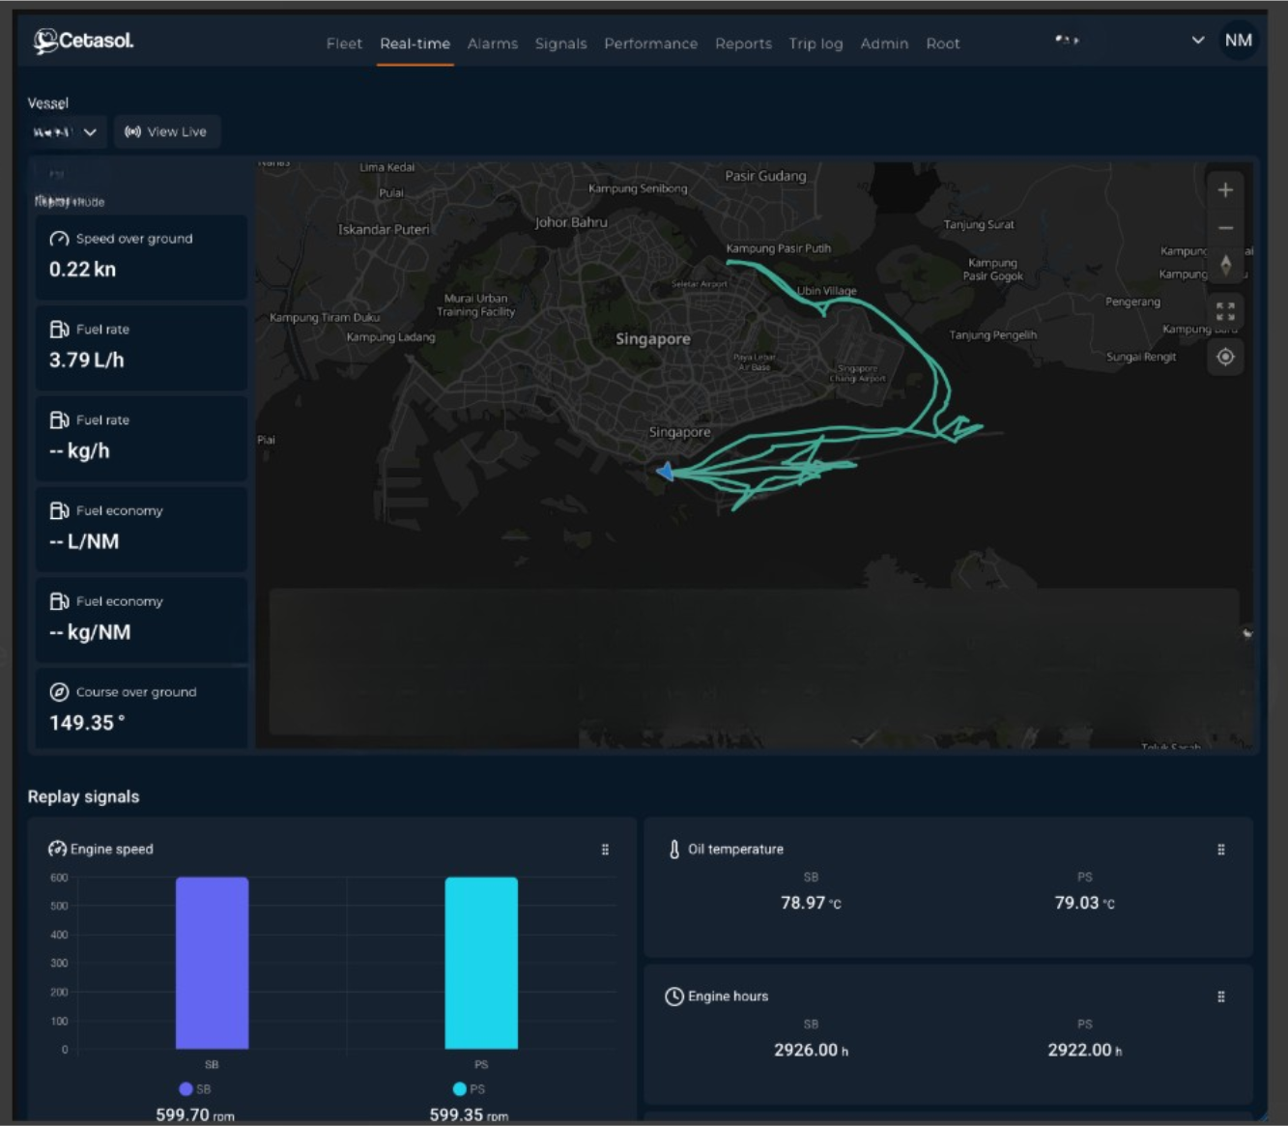Click the PS oil temperature 79.03 value
The image size is (1288, 1126).
click(1084, 903)
